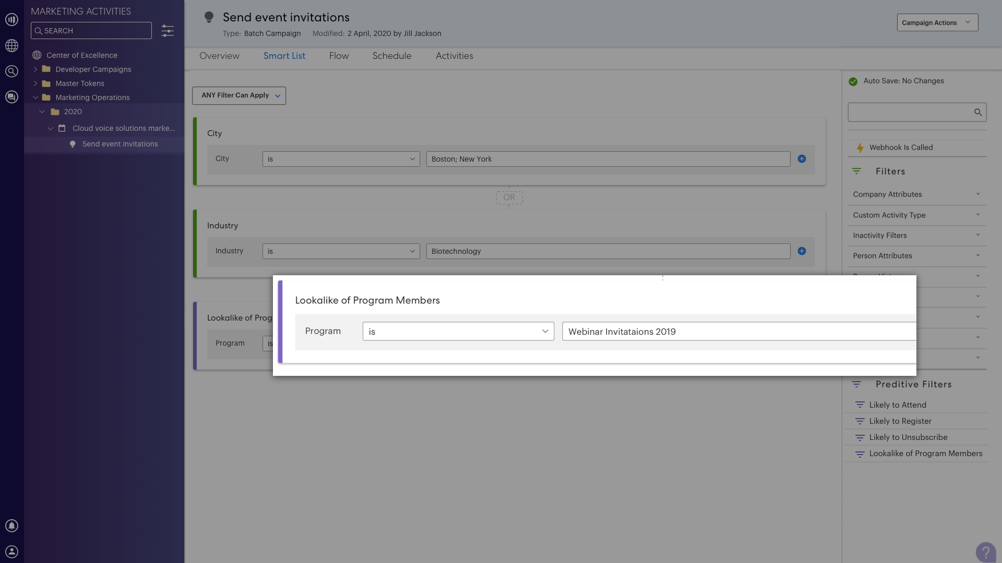Viewport: 1002px width, 563px height.
Task: Open notifications via the bell icon
Action: click(11, 525)
